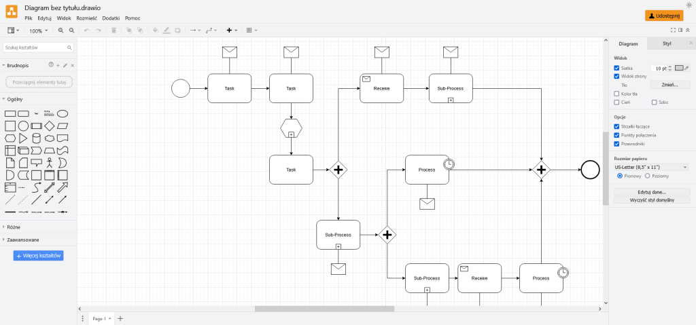This screenshot has height=325, width=696.
Task: Click the Edytuj dane button
Action: click(x=652, y=192)
